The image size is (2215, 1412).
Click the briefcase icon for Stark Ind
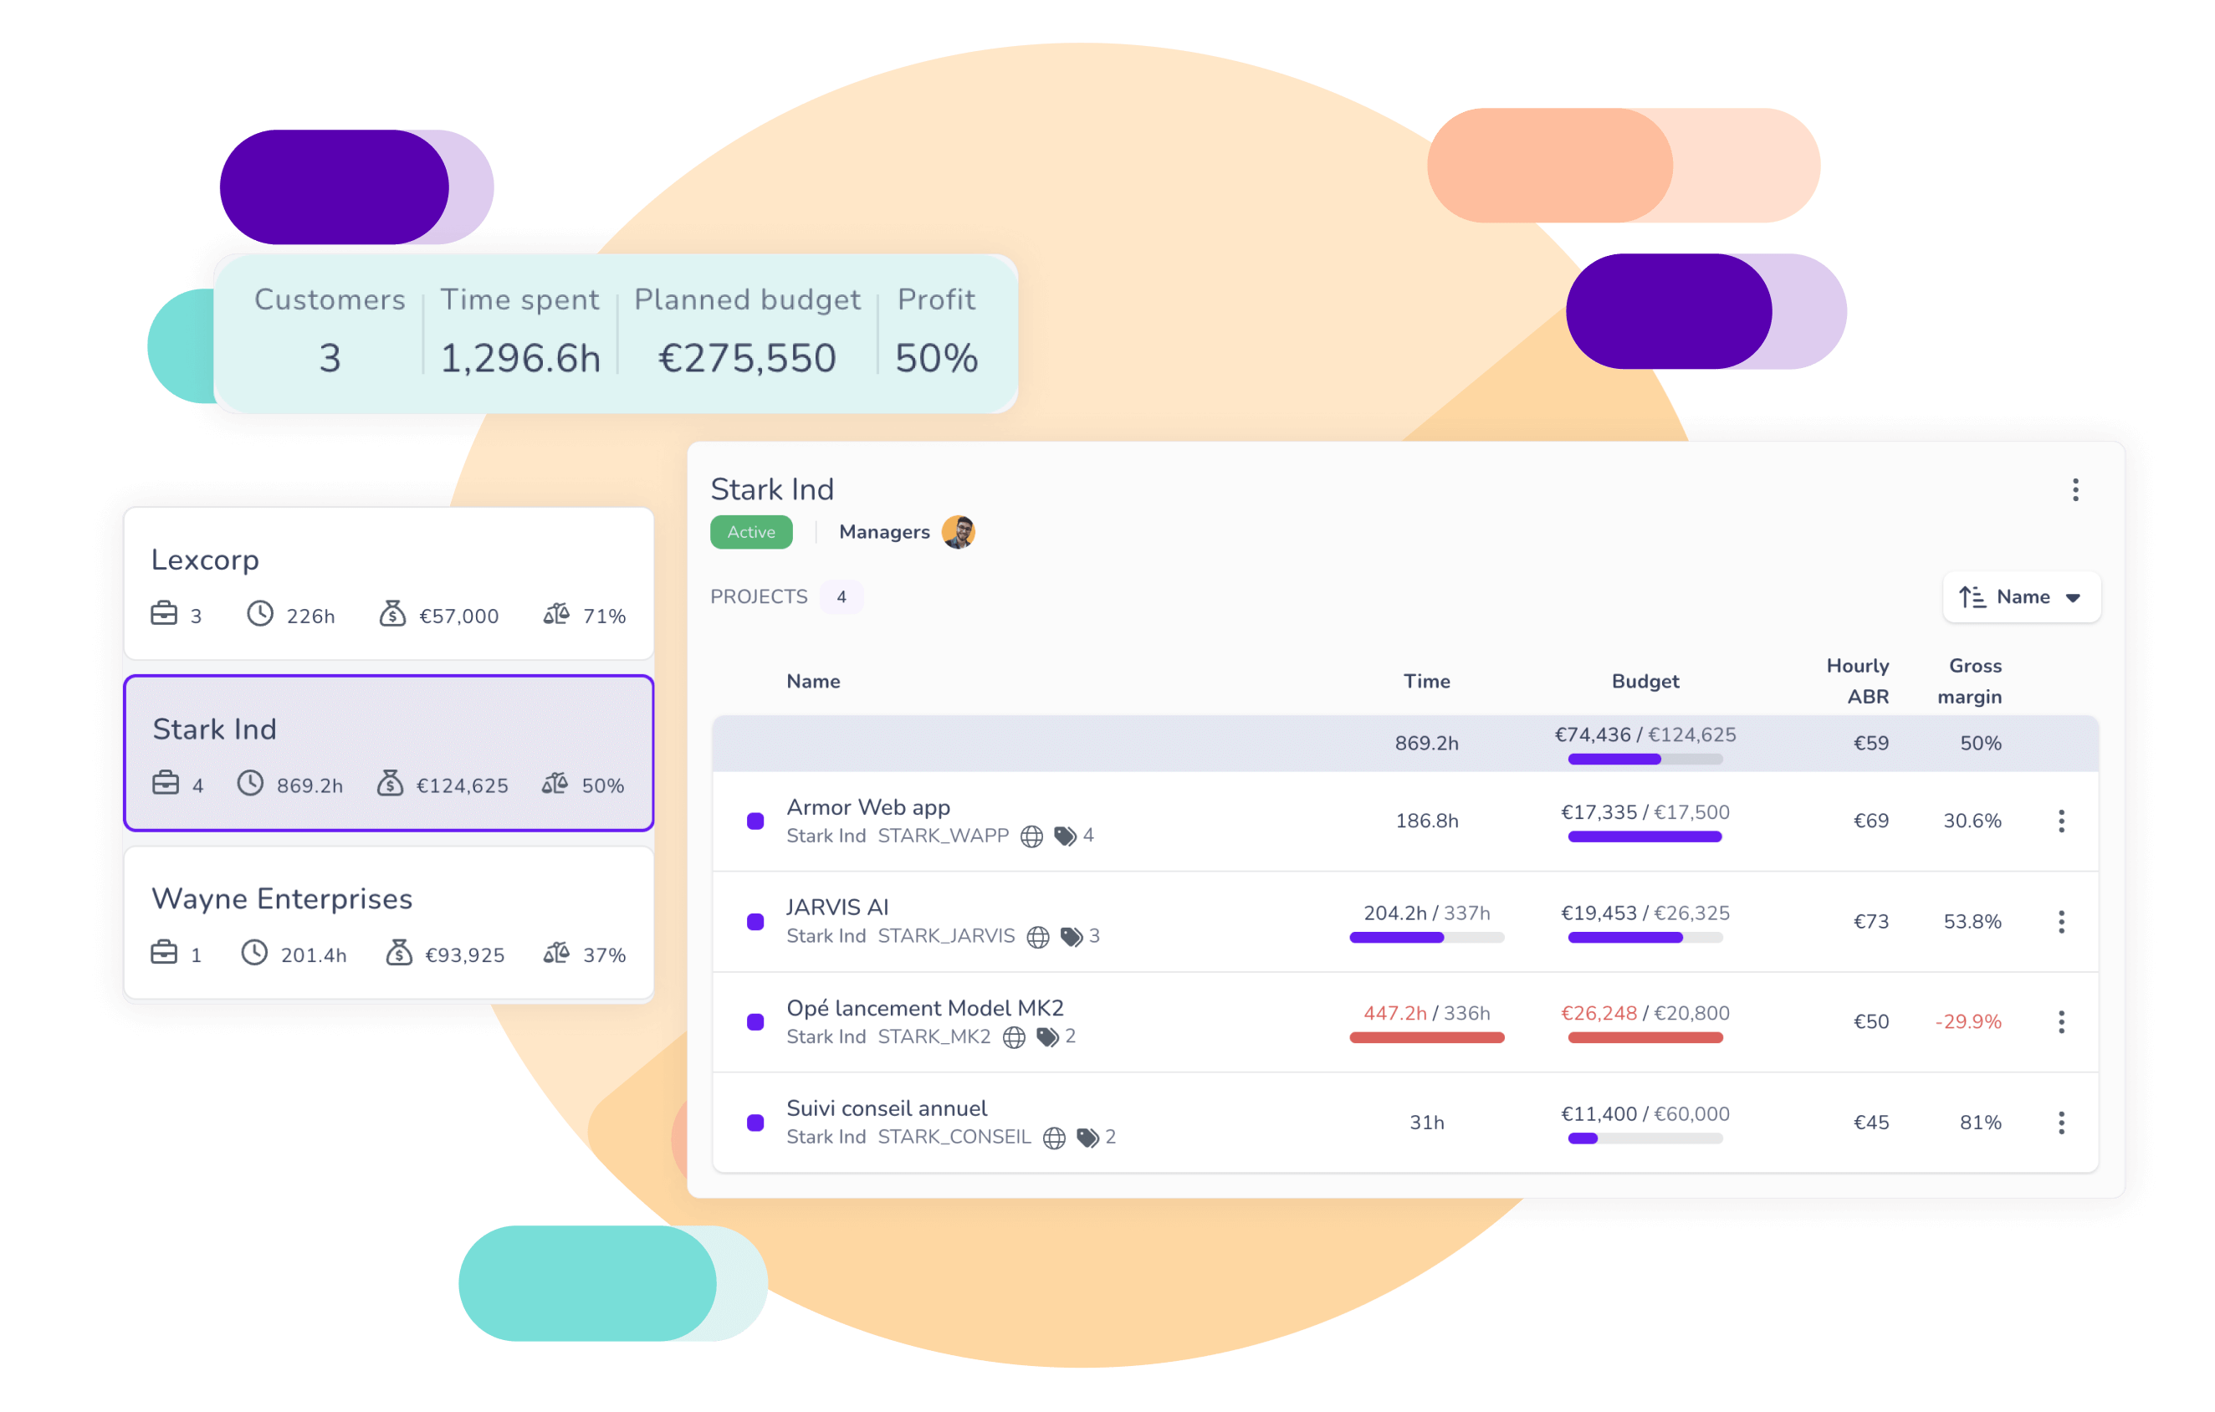(161, 785)
